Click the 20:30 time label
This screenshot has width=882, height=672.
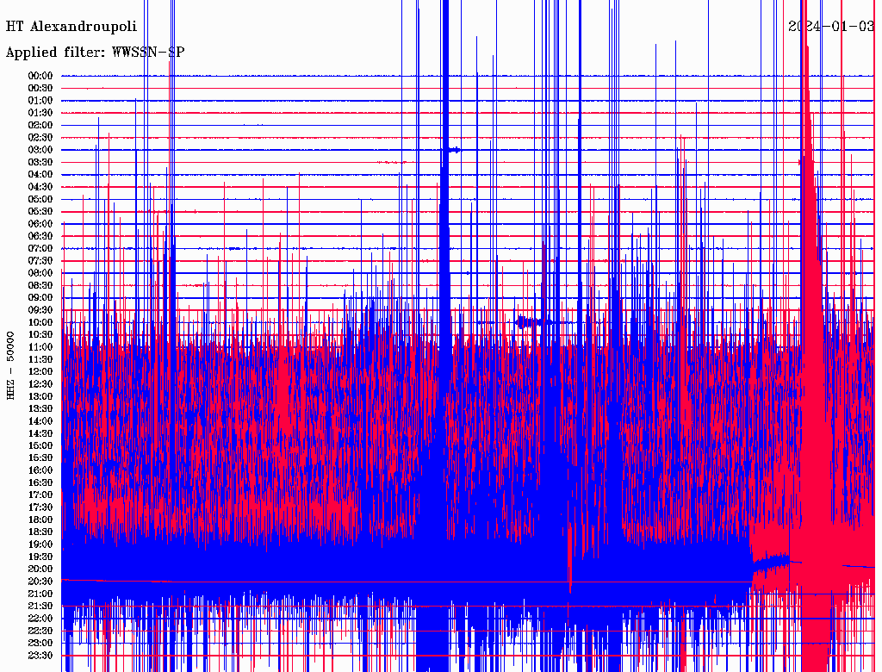(x=40, y=582)
